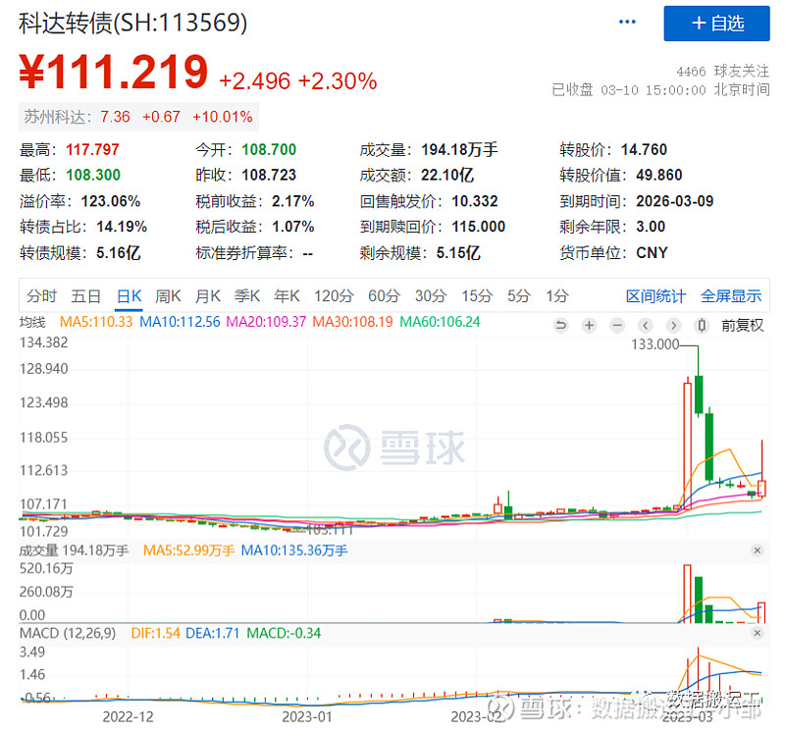
Task: Switch to the 五日 chart tab
Action: (x=85, y=296)
